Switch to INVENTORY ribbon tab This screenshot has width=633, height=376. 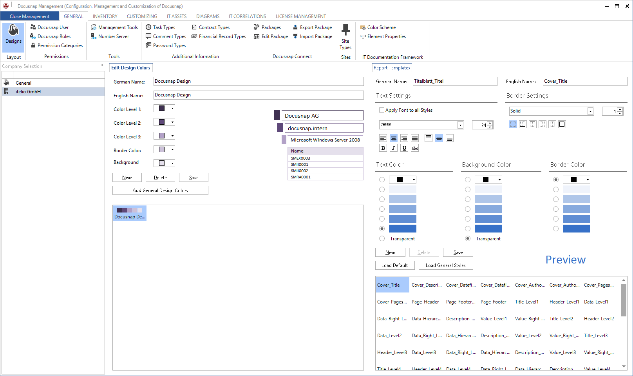(x=105, y=16)
